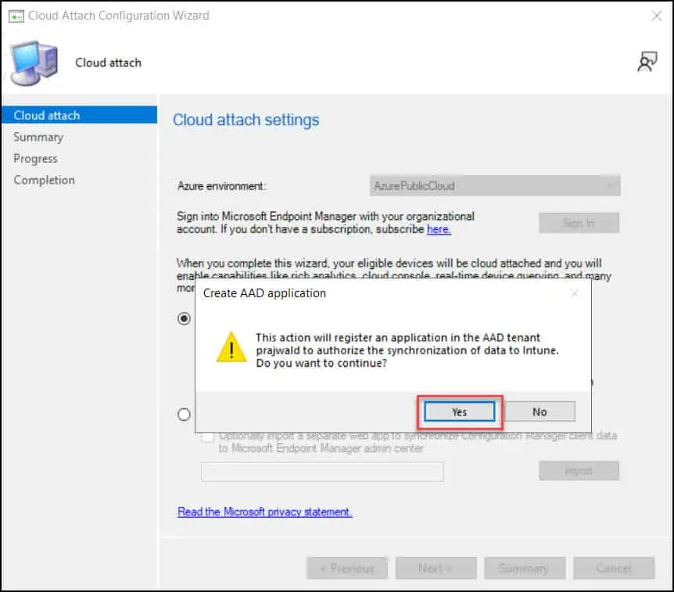
Task: Open the Azure environment dropdown
Action: pyautogui.click(x=495, y=185)
